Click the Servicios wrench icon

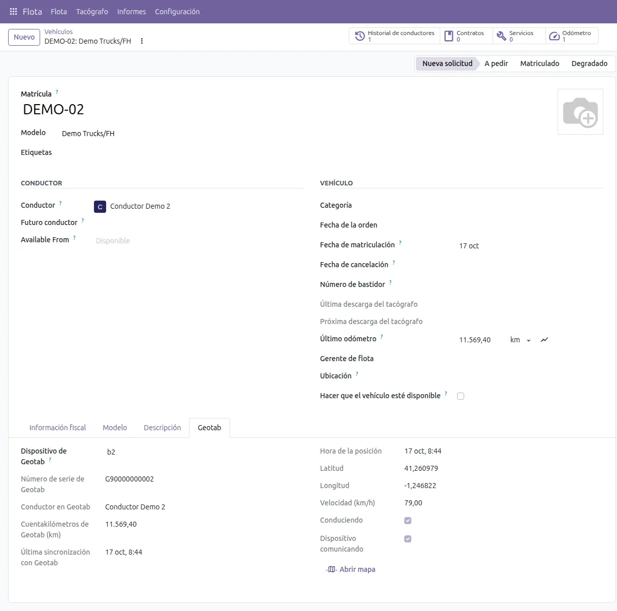pos(501,36)
